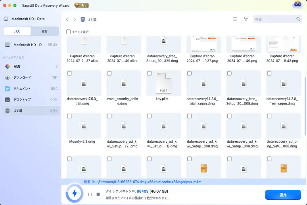Click the avatar icon at top right
This screenshot has height=205, width=307.
297,5
